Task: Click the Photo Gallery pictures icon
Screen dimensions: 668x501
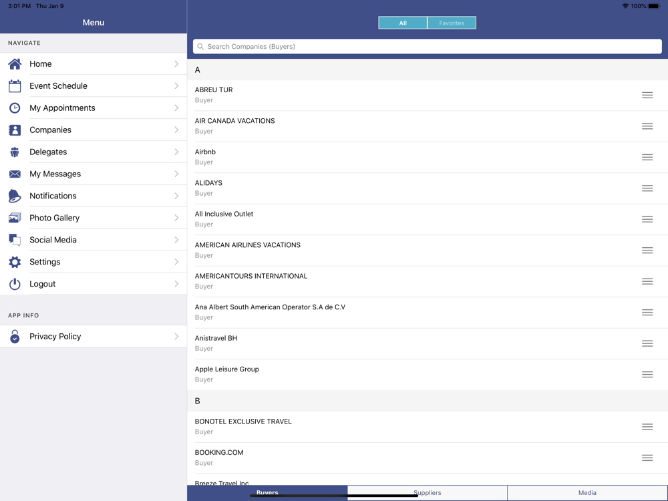Action: click(x=15, y=218)
